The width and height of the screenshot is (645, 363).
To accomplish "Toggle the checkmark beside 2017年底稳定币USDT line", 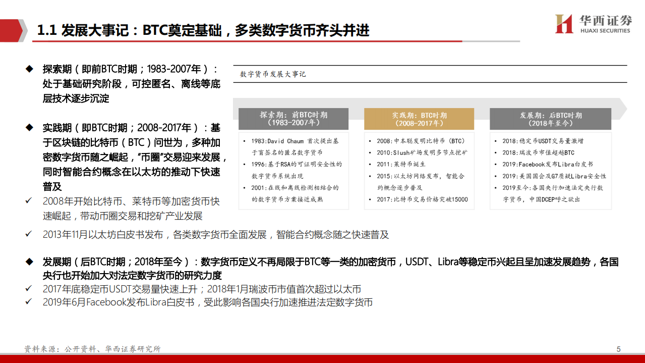I will [x=28, y=288].
